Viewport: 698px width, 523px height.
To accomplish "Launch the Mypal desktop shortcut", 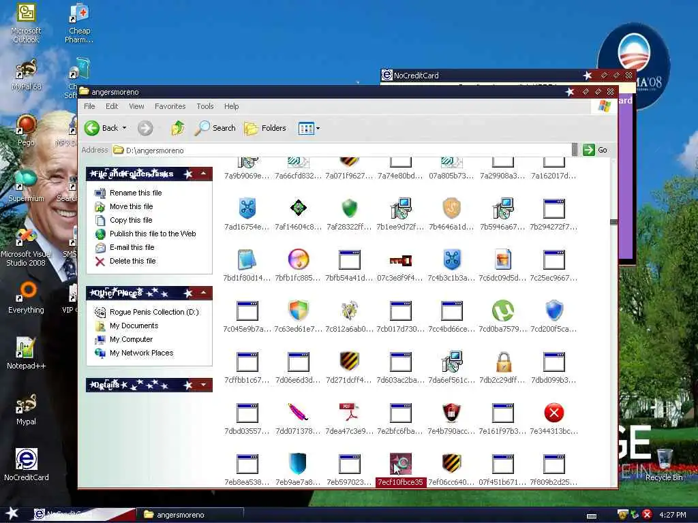I will click(x=26, y=409).
